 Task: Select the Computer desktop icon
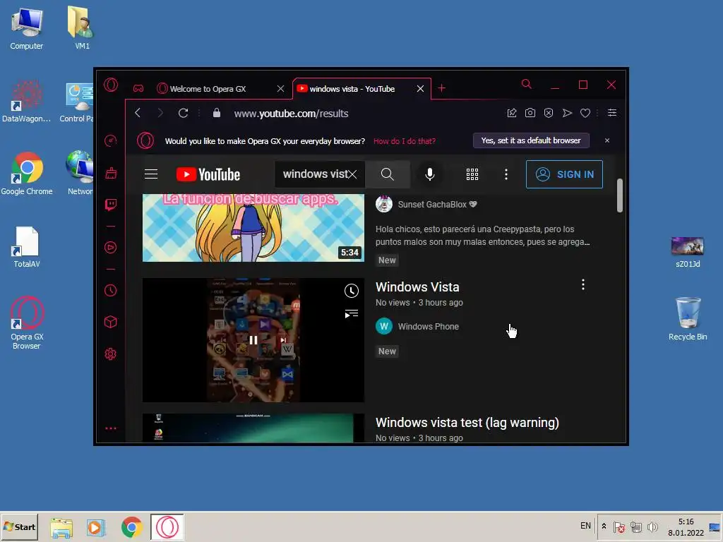point(27,28)
